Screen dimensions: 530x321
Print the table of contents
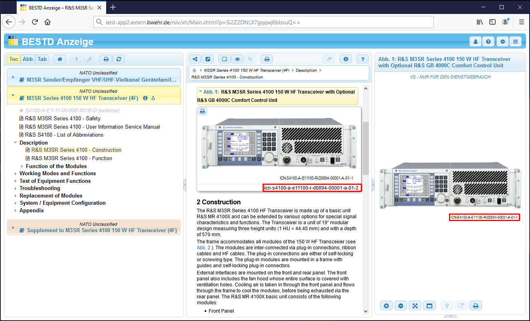click(x=106, y=59)
